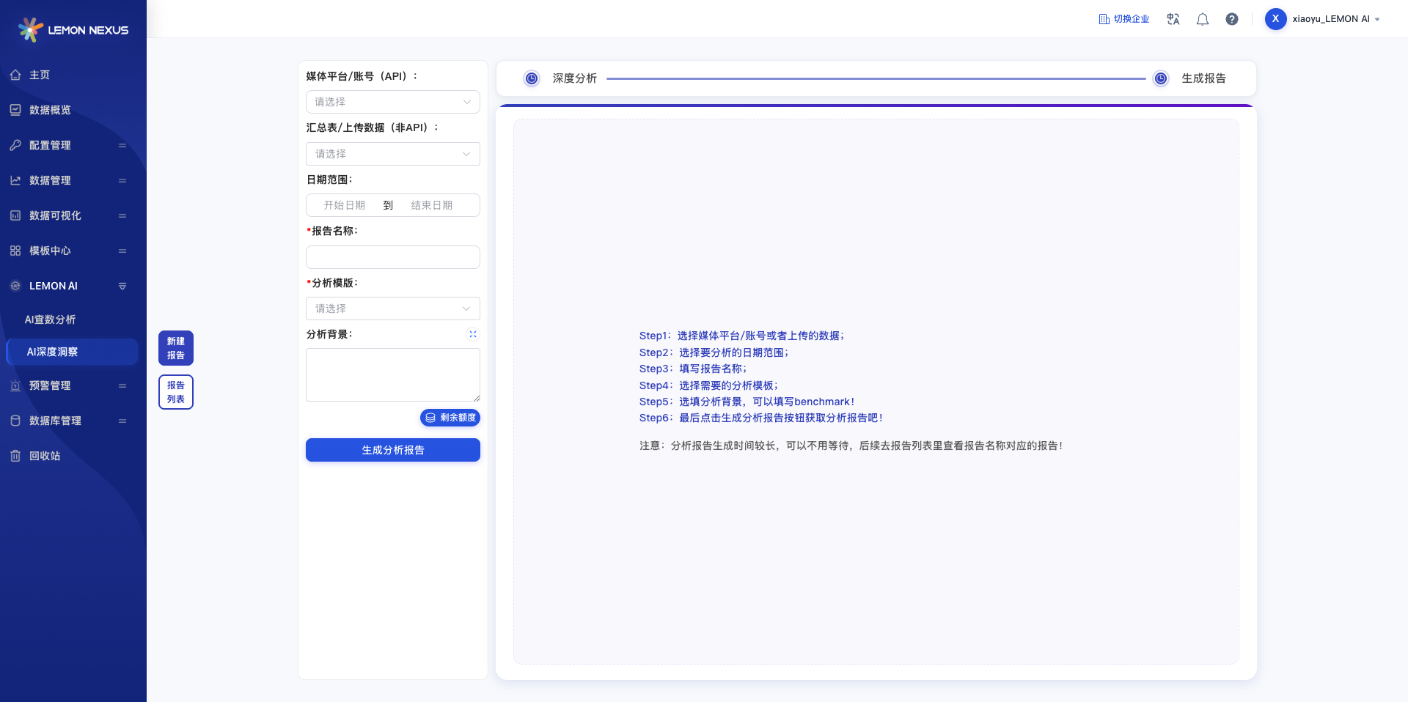Open the 汇总表/上传数据 dropdown
Screen dimensions: 1408x702
(393, 154)
